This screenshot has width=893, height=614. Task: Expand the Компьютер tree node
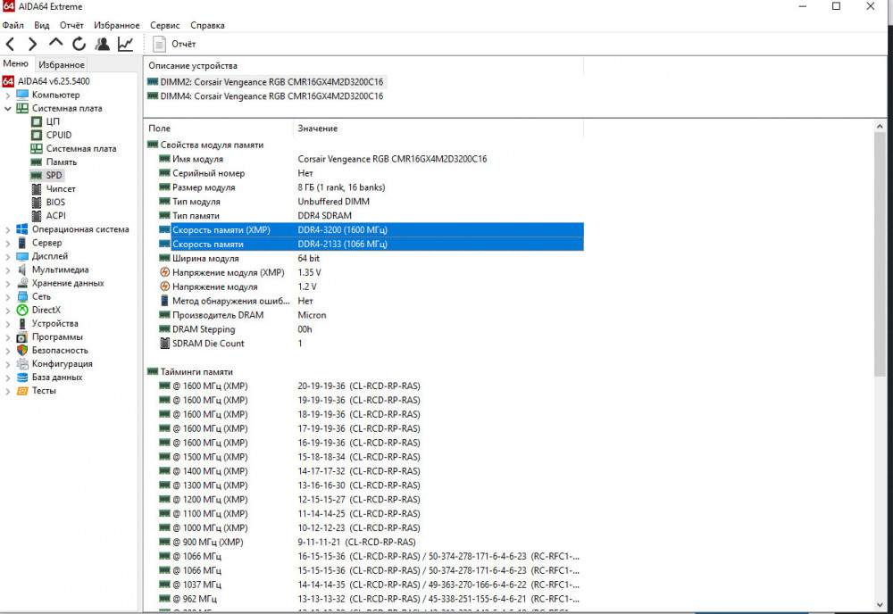coord(7,95)
